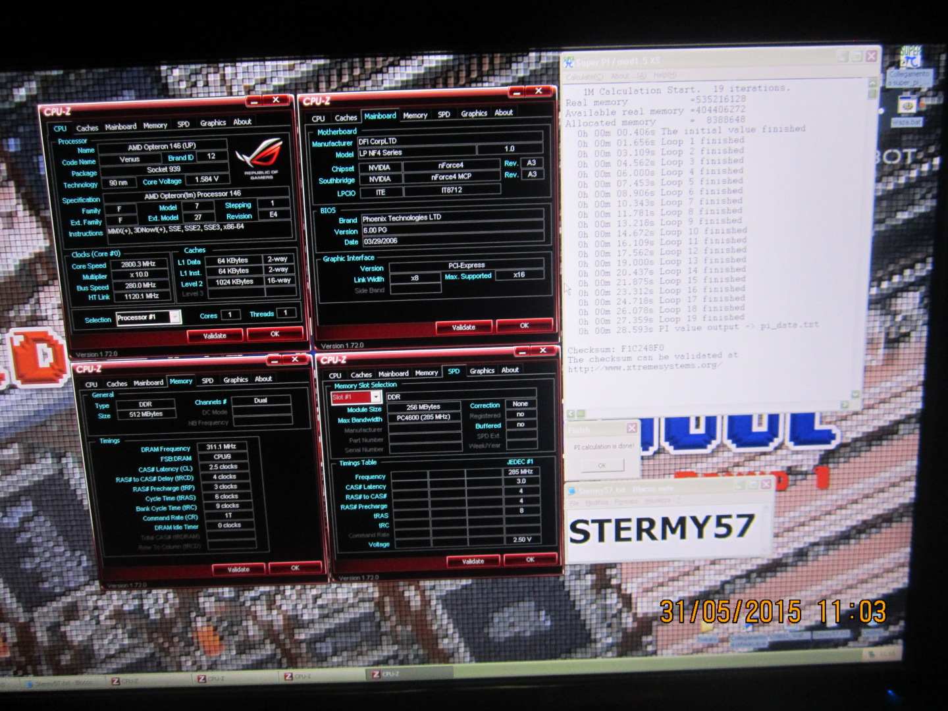Click Validate in the CPU-Z CPU window
This screenshot has height=711, width=948.
215,336
